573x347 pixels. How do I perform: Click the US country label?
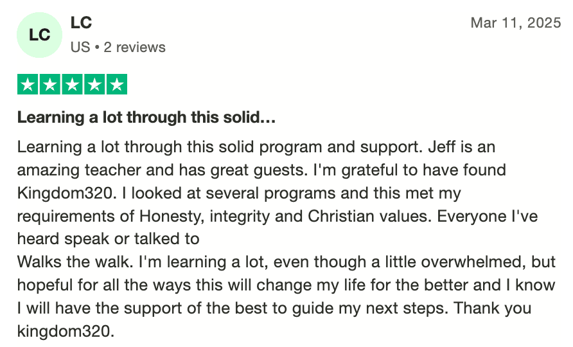click(x=80, y=48)
